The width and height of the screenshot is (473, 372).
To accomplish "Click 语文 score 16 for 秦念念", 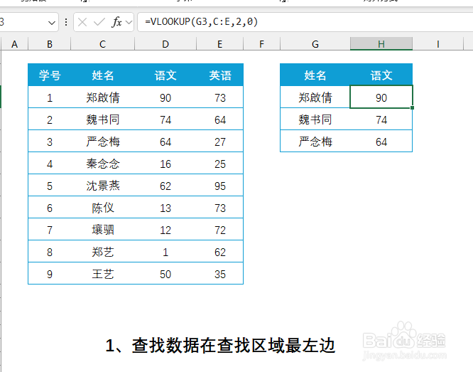I will click(x=165, y=164).
